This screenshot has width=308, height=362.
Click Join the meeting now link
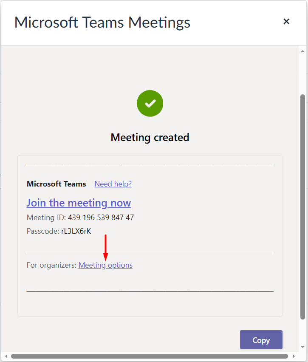pyautogui.click(x=79, y=203)
